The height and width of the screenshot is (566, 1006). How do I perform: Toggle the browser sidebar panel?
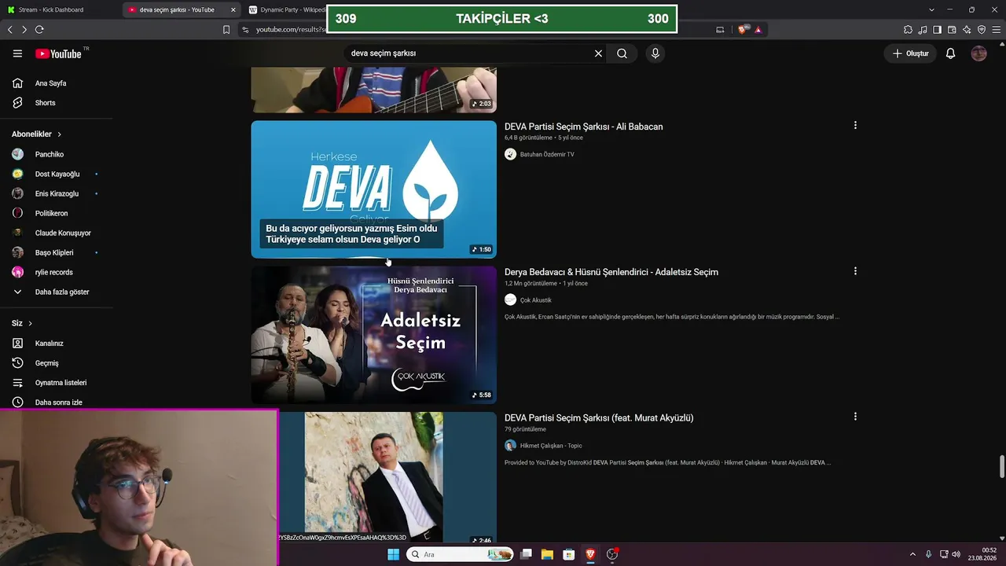(937, 30)
